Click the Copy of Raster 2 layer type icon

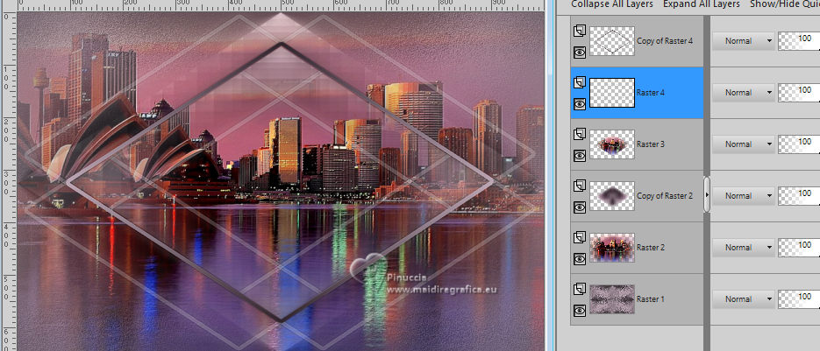point(579,186)
